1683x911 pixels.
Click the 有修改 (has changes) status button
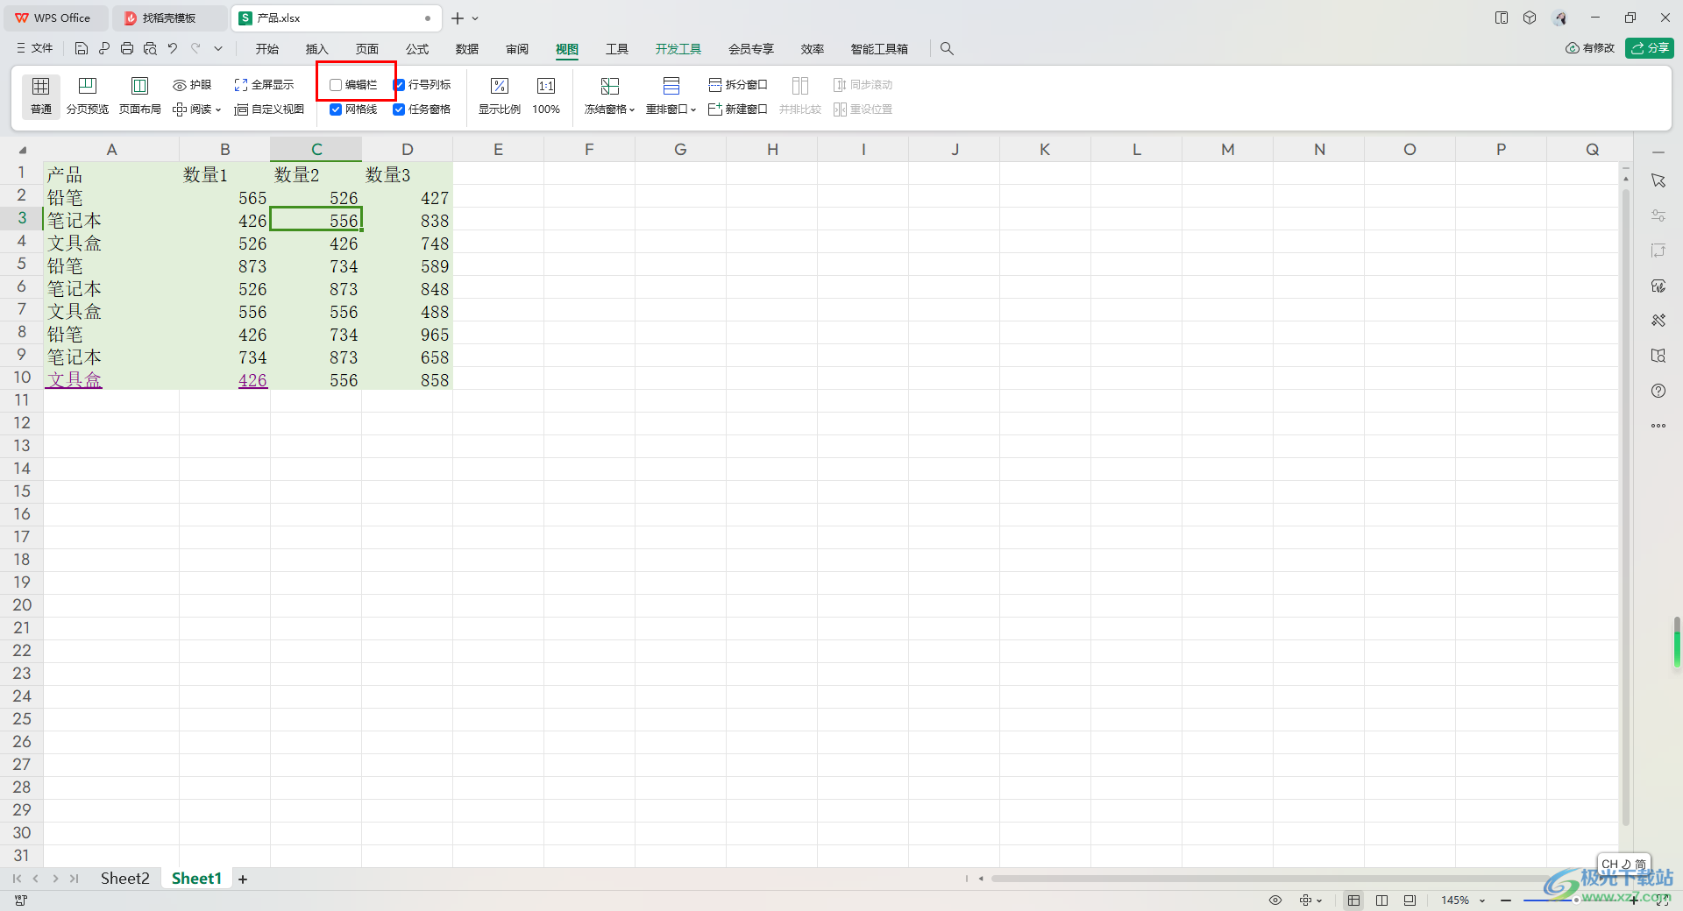pos(1590,48)
